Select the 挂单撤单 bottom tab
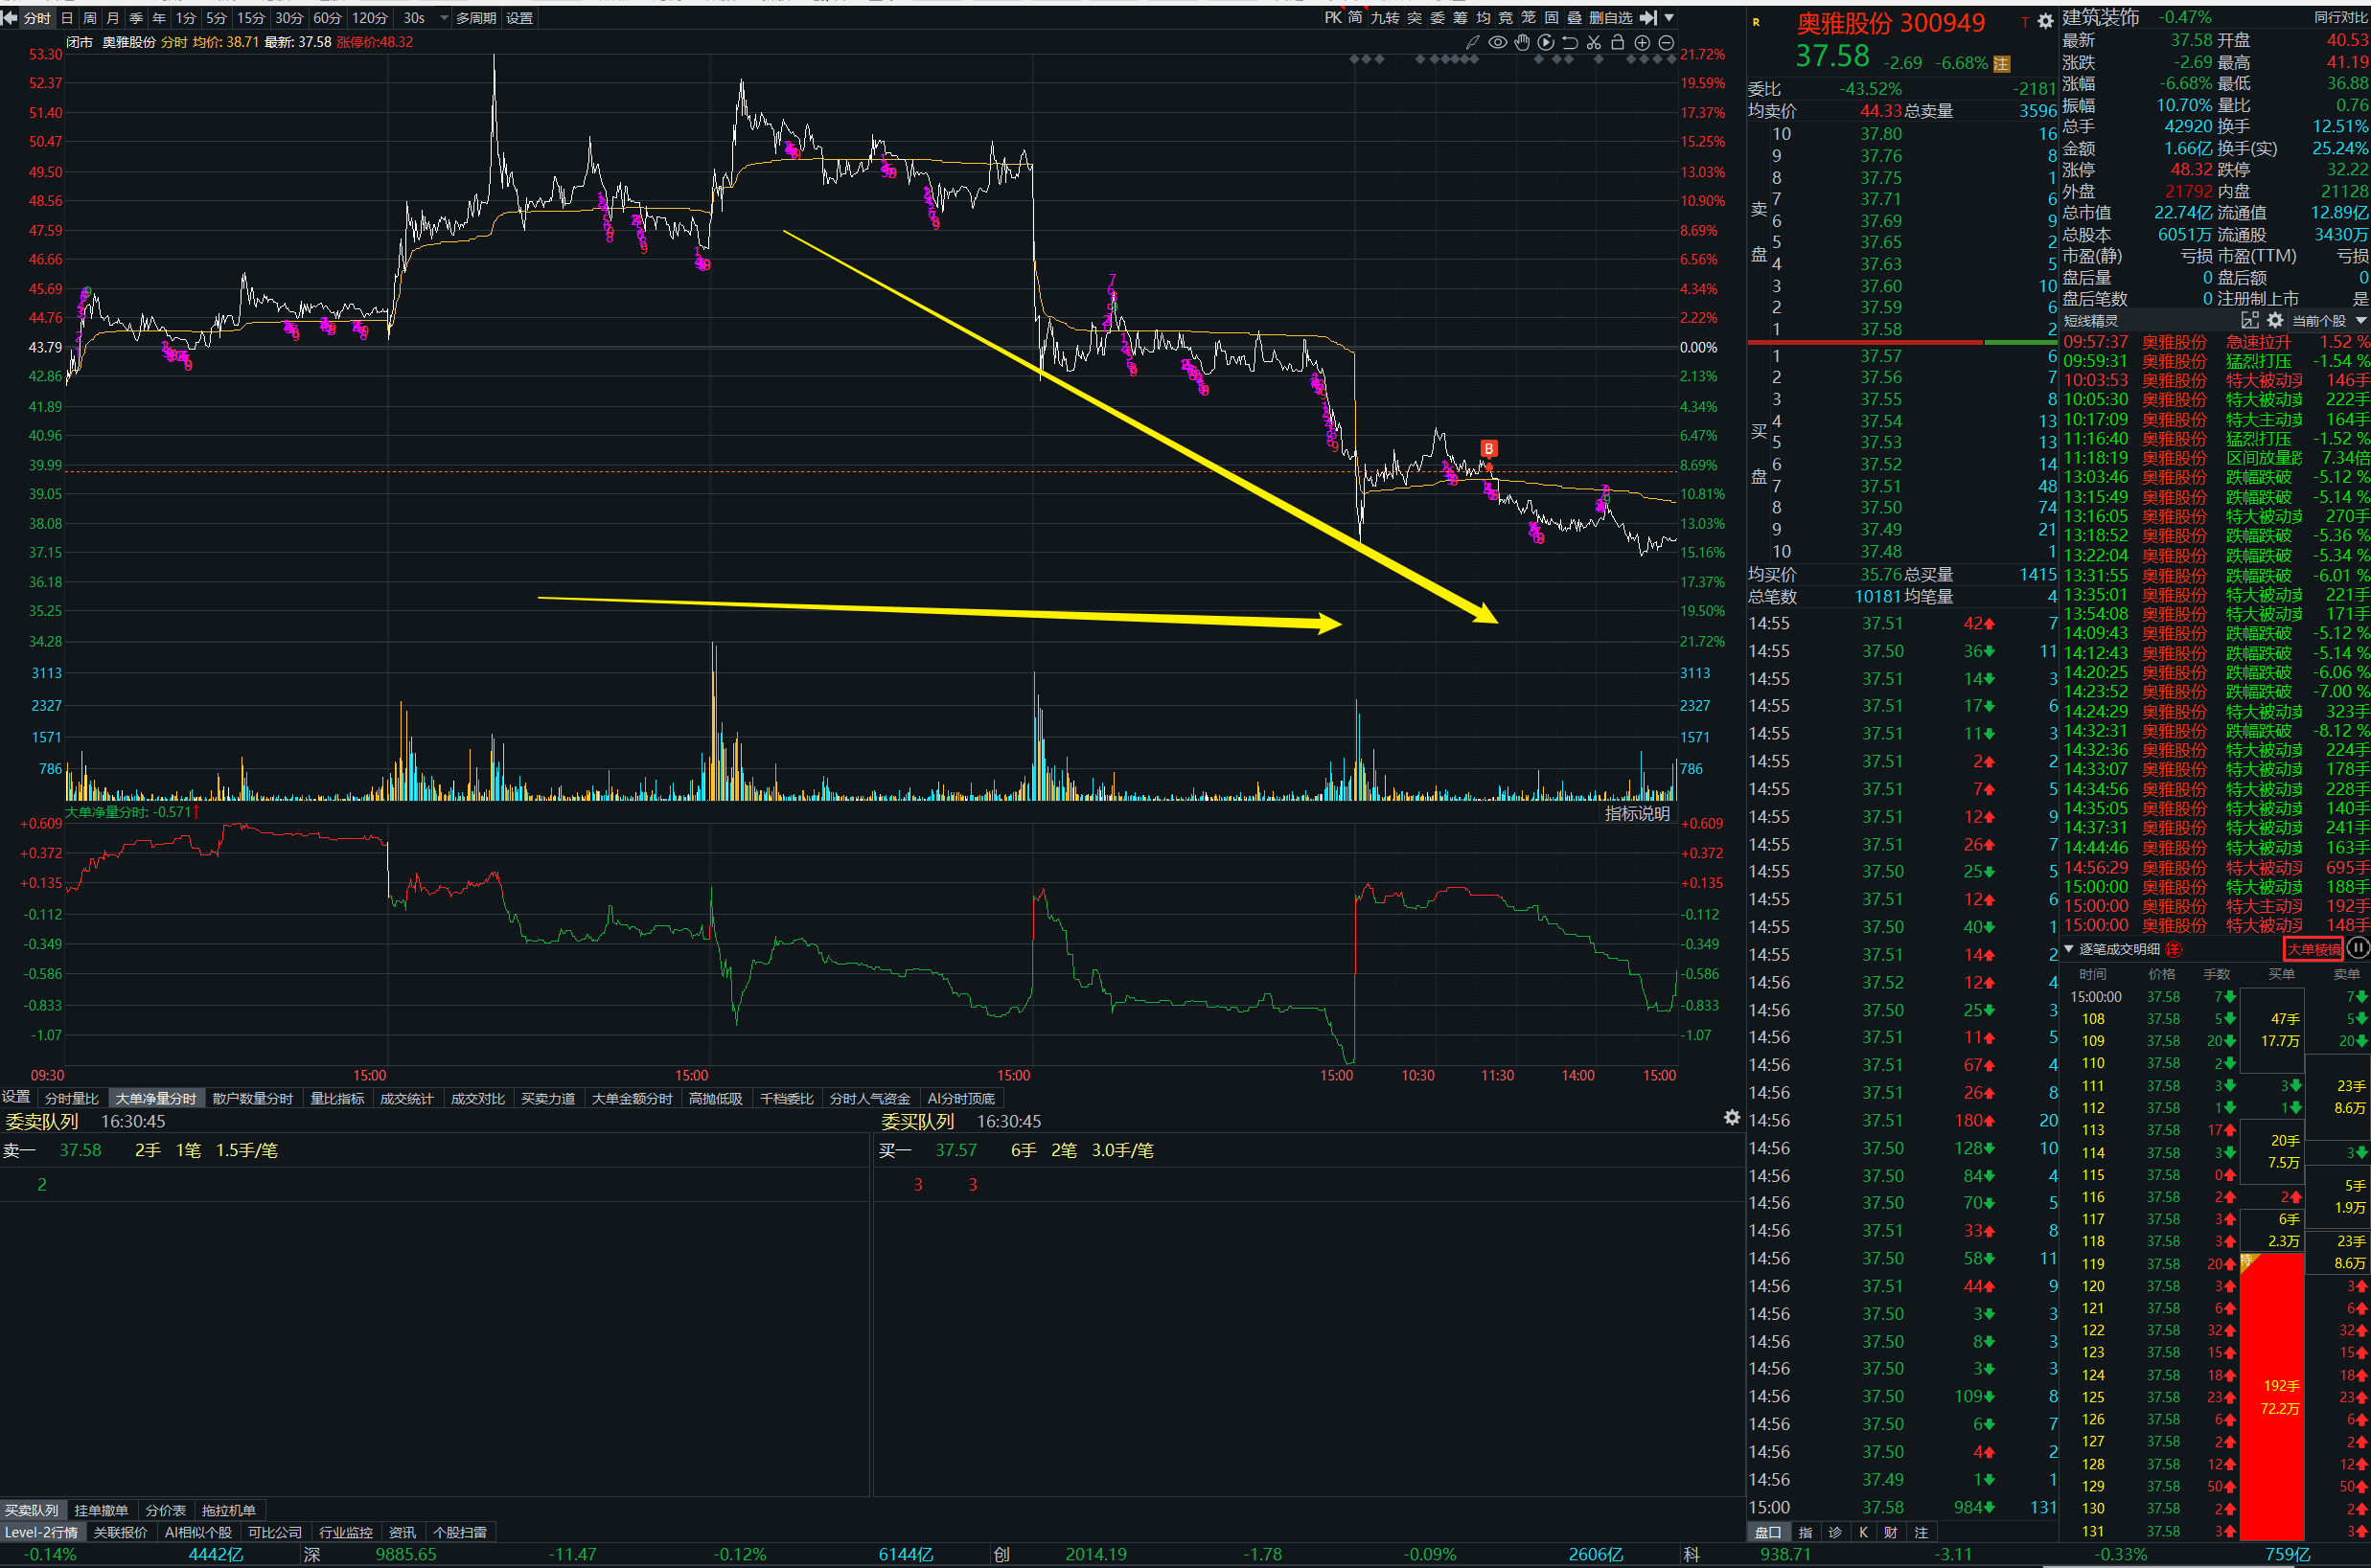 coord(101,1510)
